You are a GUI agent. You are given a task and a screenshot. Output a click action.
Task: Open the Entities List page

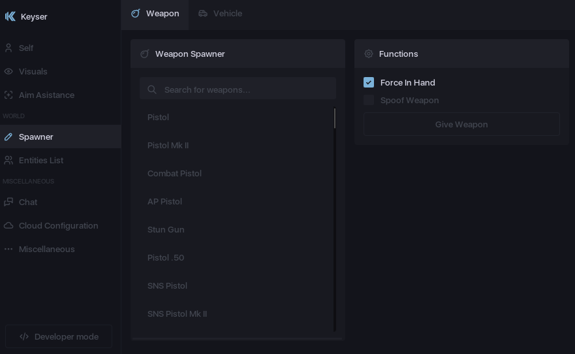(40, 161)
